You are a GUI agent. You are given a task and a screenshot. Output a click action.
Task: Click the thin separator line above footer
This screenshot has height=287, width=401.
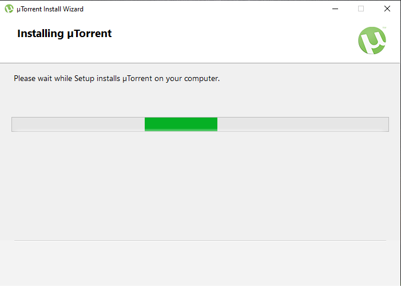pyautogui.click(x=200, y=240)
